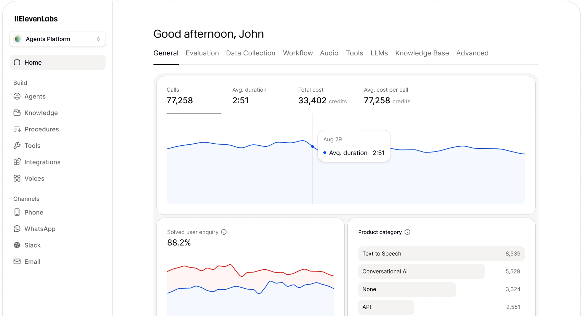
Task: Select the API category bar
Action: [x=386, y=307]
